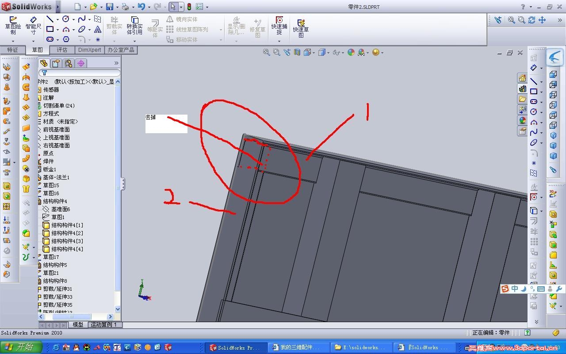Image resolution: width=566 pixels, height=354 pixels.
Task: Click the 快速草图 rapid sketch tool
Action: [x=301, y=28]
